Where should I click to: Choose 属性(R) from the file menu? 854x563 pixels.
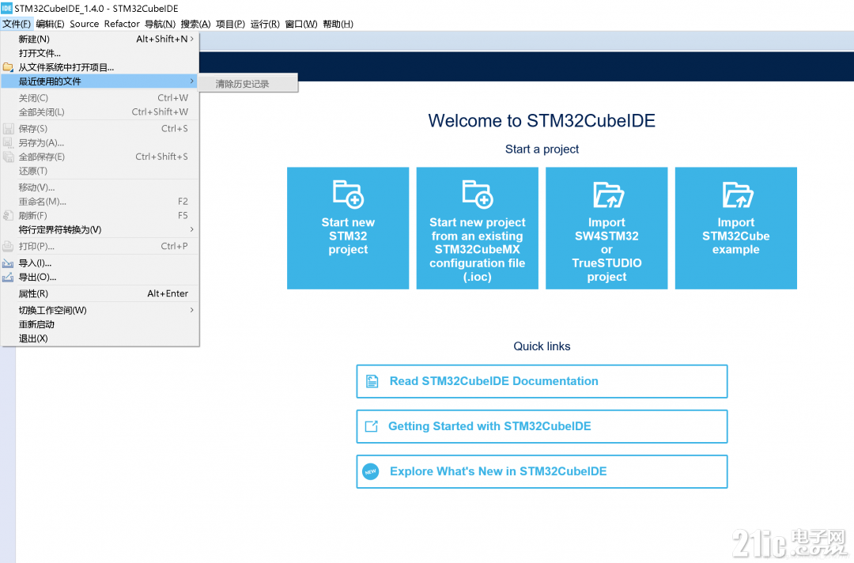[x=100, y=293]
